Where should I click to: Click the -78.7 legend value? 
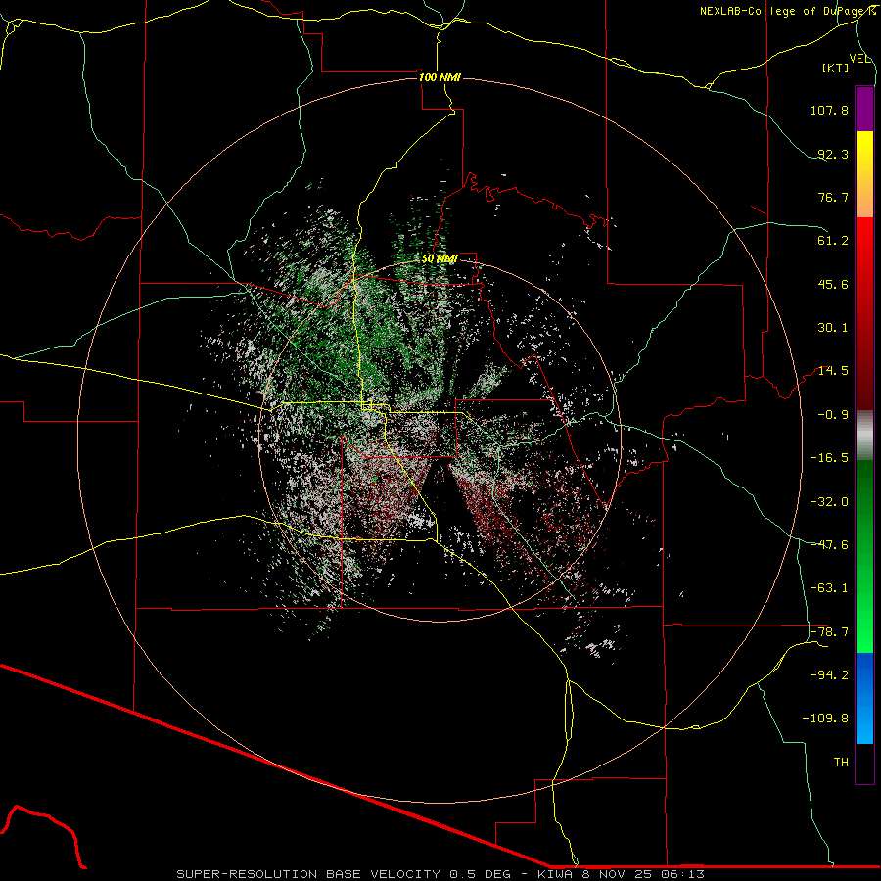(829, 632)
